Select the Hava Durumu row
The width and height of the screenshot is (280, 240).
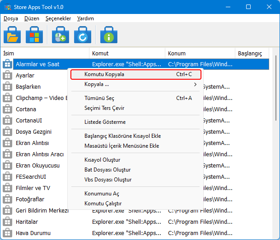pos(136,233)
